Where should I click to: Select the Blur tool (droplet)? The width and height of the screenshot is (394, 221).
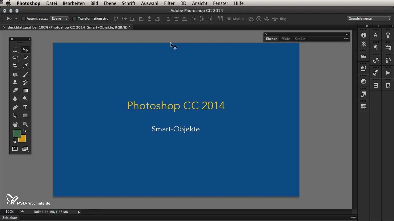(15, 99)
